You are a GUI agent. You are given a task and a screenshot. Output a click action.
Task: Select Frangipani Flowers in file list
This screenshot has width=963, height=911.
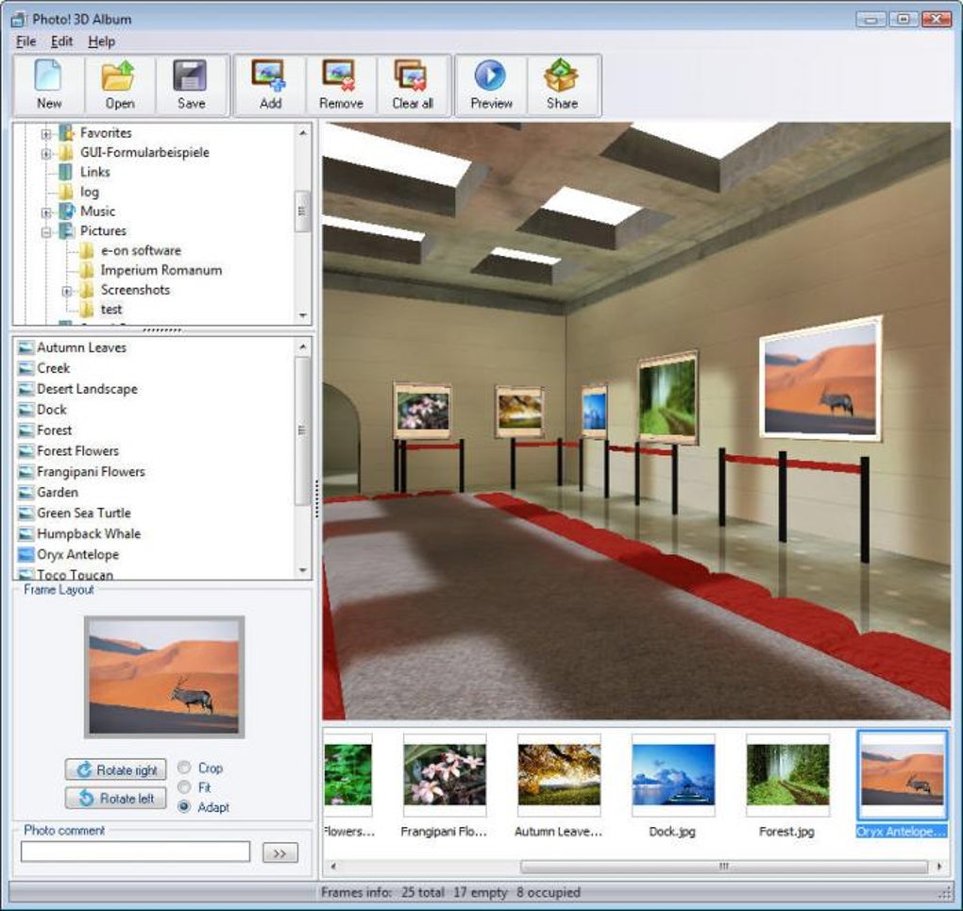(x=91, y=472)
